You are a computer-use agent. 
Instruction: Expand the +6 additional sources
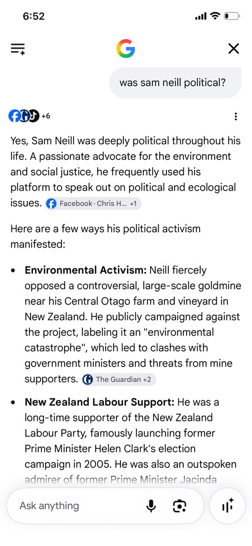pyautogui.click(x=45, y=116)
